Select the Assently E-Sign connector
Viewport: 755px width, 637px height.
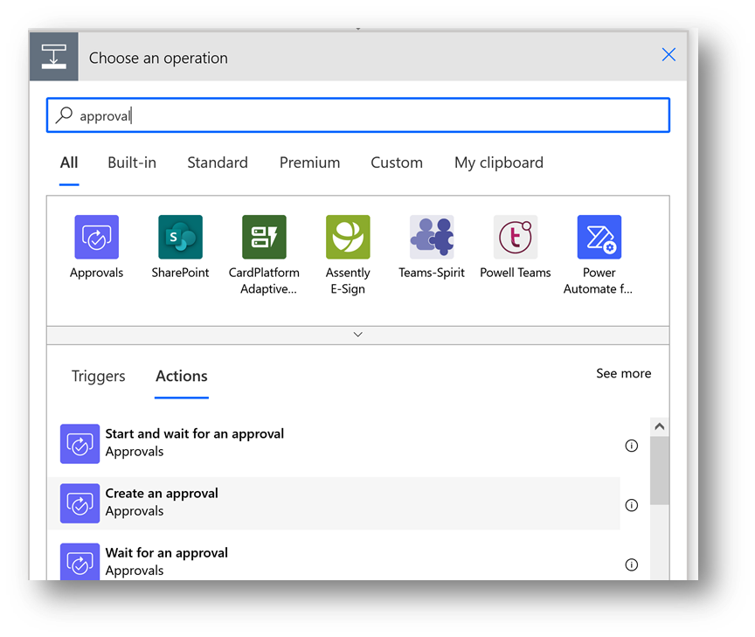348,238
